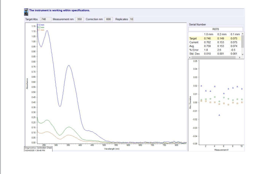Click the 1.0 mm column header
Viewport: 266px width, 174px height.
(x=208, y=34)
